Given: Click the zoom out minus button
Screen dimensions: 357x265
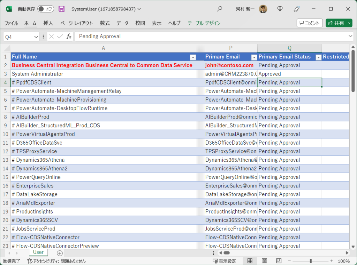Looking at the screenshot, I should (x=289, y=261).
